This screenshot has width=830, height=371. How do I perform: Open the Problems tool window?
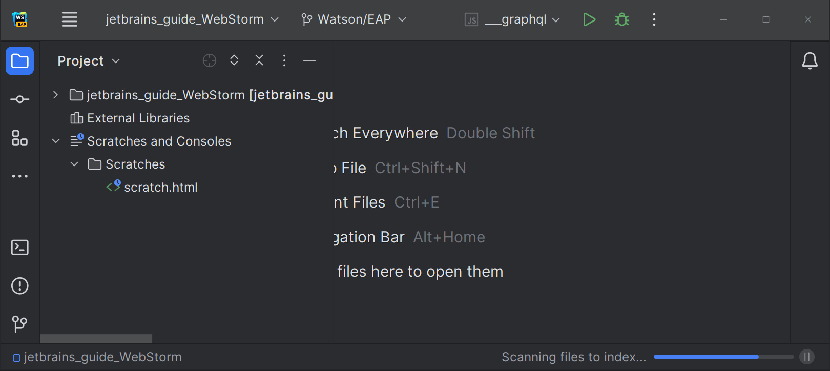click(x=20, y=286)
